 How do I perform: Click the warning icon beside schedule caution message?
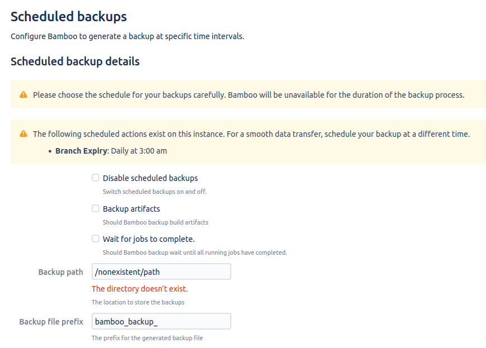click(x=23, y=94)
